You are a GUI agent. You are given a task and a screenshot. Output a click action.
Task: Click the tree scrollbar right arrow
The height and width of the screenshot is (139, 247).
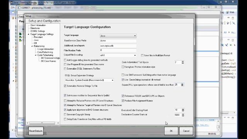tap(58, 123)
